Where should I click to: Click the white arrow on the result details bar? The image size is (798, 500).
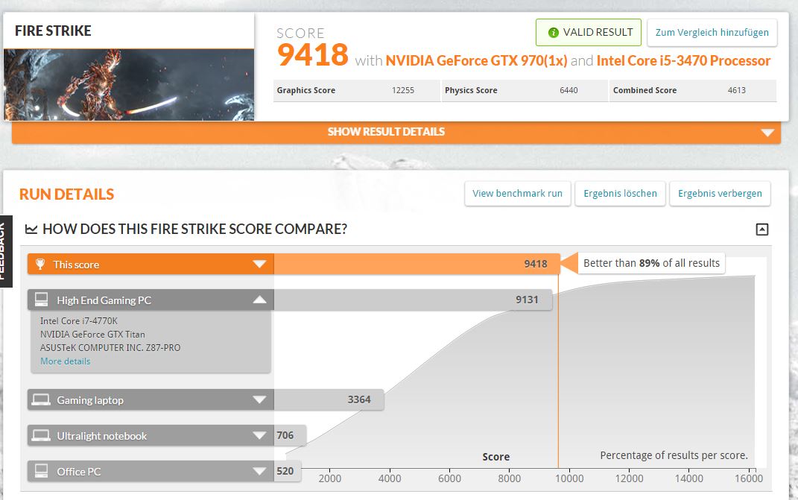point(767,133)
